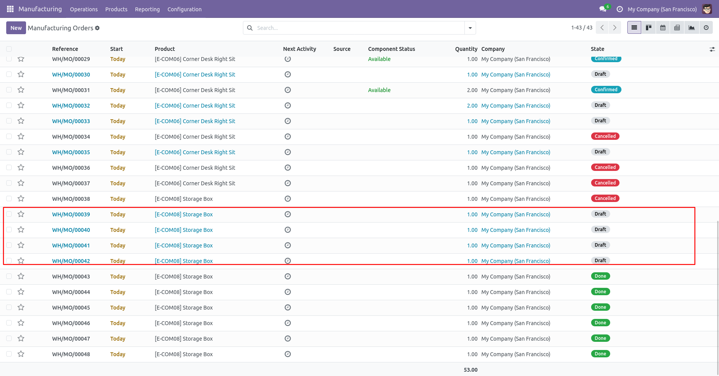Image resolution: width=719 pixels, height=376 pixels.
Task: Open Manufacturing Orders gear settings icon
Action: point(97,28)
